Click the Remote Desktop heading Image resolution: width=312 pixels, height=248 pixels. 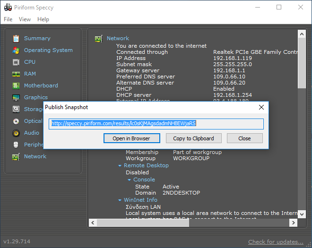146,165
